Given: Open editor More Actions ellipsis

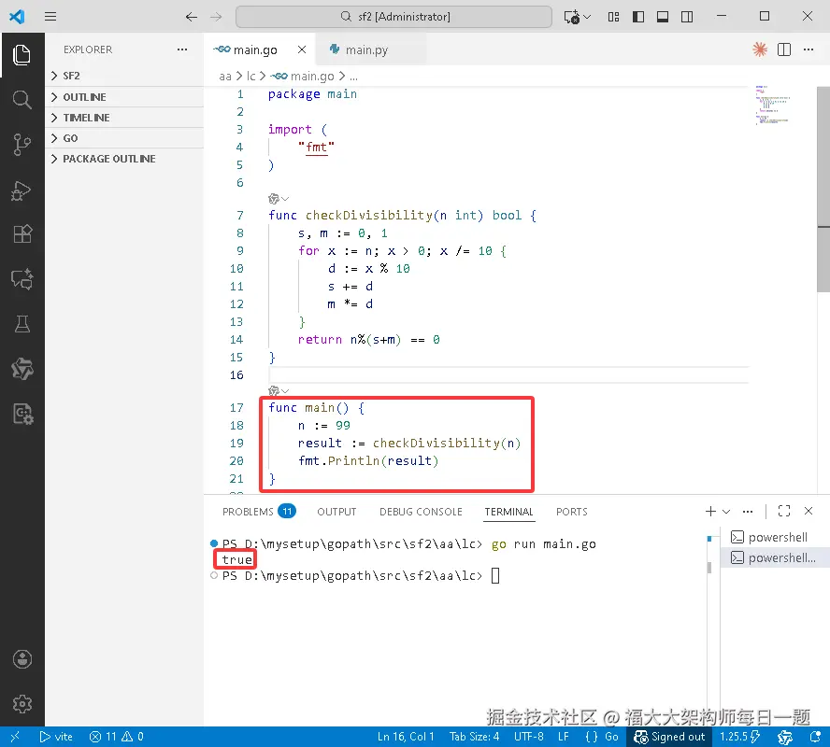Looking at the screenshot, I should (x=809, y=49).
